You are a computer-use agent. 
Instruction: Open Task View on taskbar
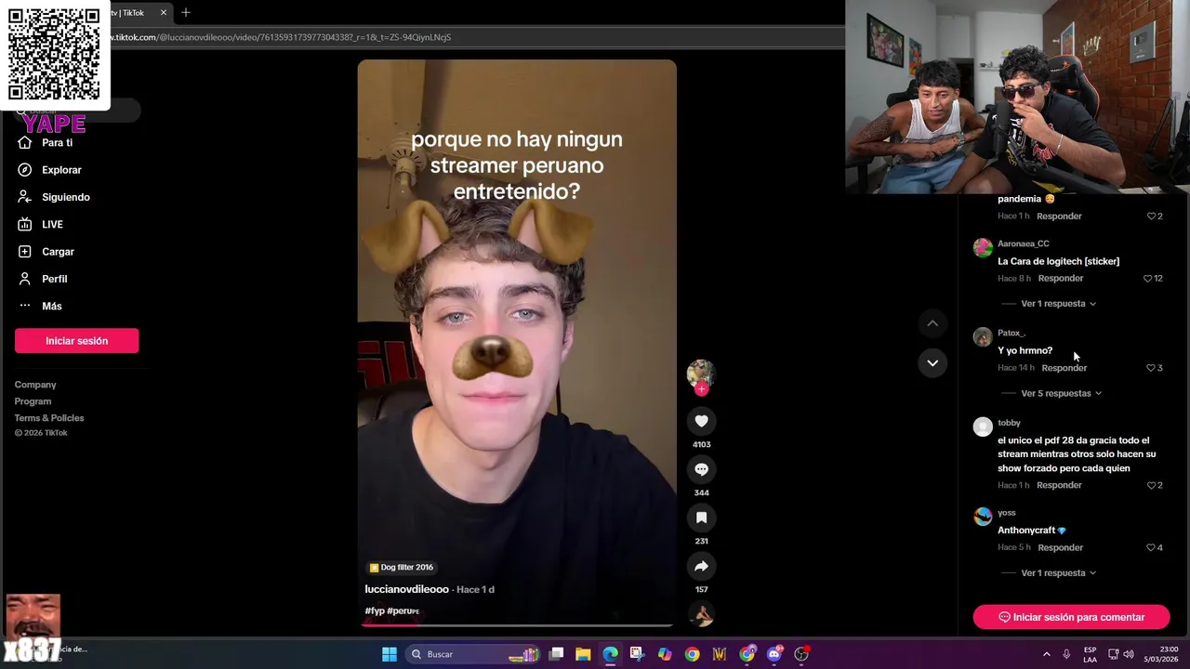pos(556,654)
